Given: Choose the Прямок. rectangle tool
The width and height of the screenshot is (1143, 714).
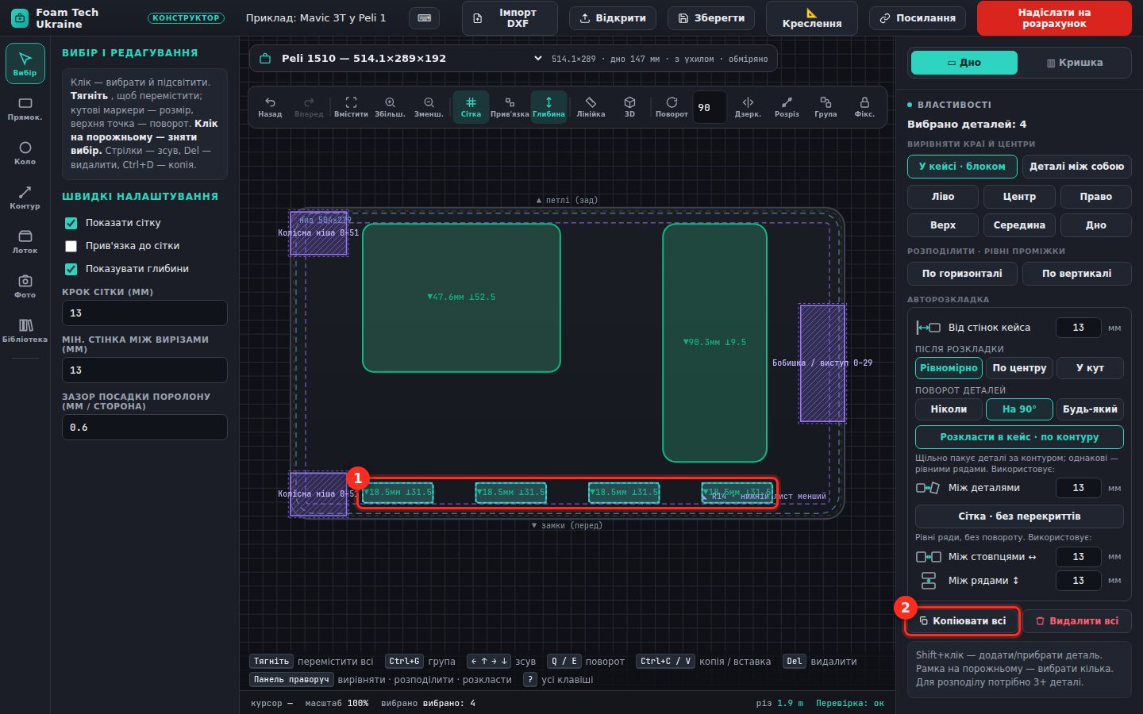Looking at the screenshot, I should point(25,109).
